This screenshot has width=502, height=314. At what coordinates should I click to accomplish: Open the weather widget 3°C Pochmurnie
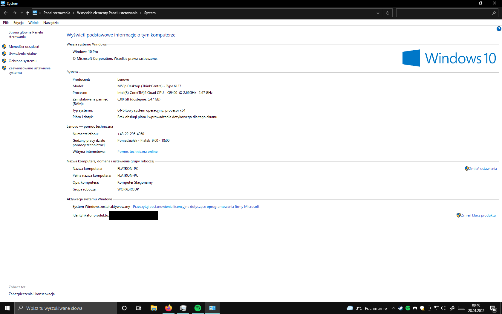367,308
